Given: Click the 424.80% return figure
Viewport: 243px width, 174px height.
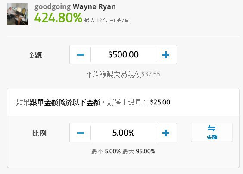Looking at the screenshot, I should pos(58,18).
